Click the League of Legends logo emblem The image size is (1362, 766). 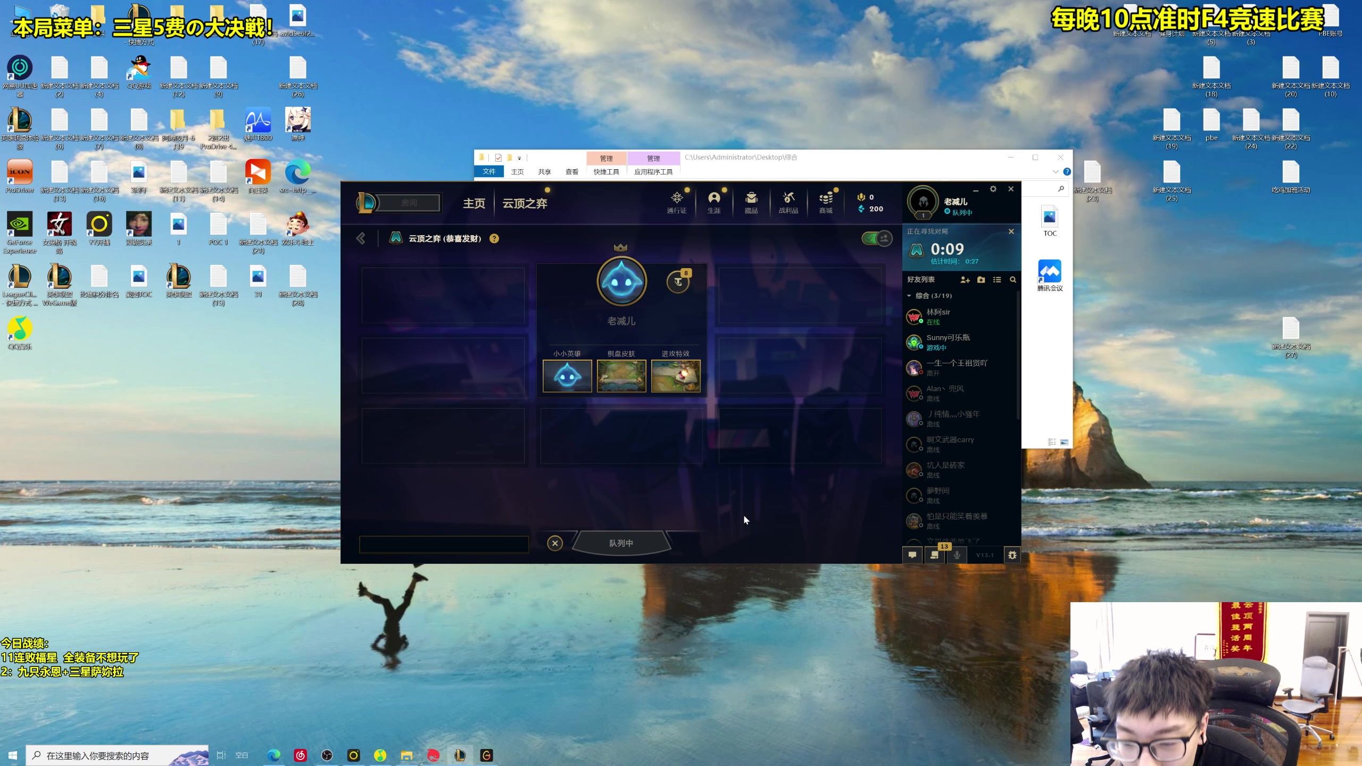[x=367, y=203]
